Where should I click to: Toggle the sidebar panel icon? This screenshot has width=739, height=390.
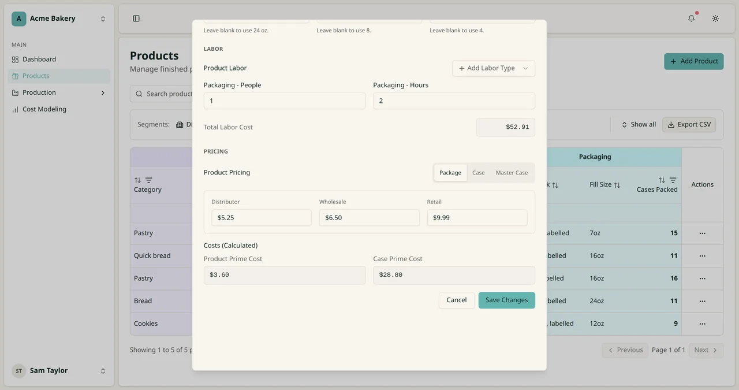(x=136, y=18)
